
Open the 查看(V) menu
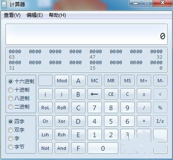pyautogui.click(x=12, y=15)
